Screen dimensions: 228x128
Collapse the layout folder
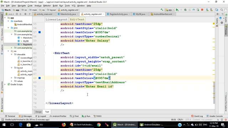[x=12, y=68]
